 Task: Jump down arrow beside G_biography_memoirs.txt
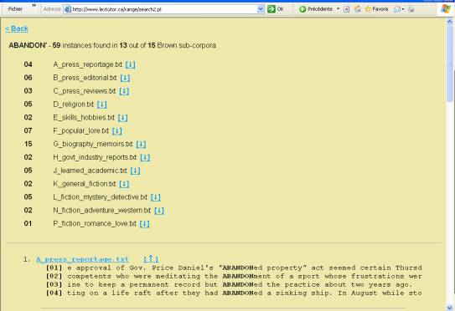pyautogui.click(x=141, y=144)
